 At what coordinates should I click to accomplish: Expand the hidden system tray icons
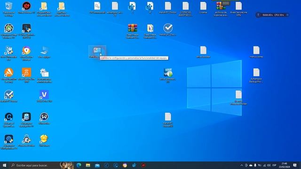241,165
